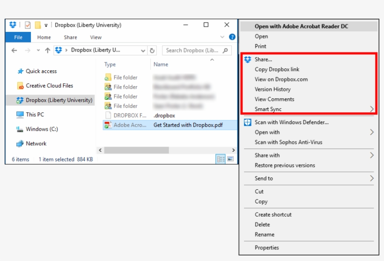Click the New folder icon in title bar
The image size is (384, 261).
[x=38, y=25]
